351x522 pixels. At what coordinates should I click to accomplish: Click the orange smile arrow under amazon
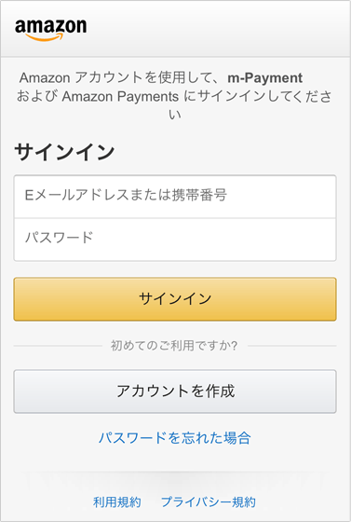(44, 37)
